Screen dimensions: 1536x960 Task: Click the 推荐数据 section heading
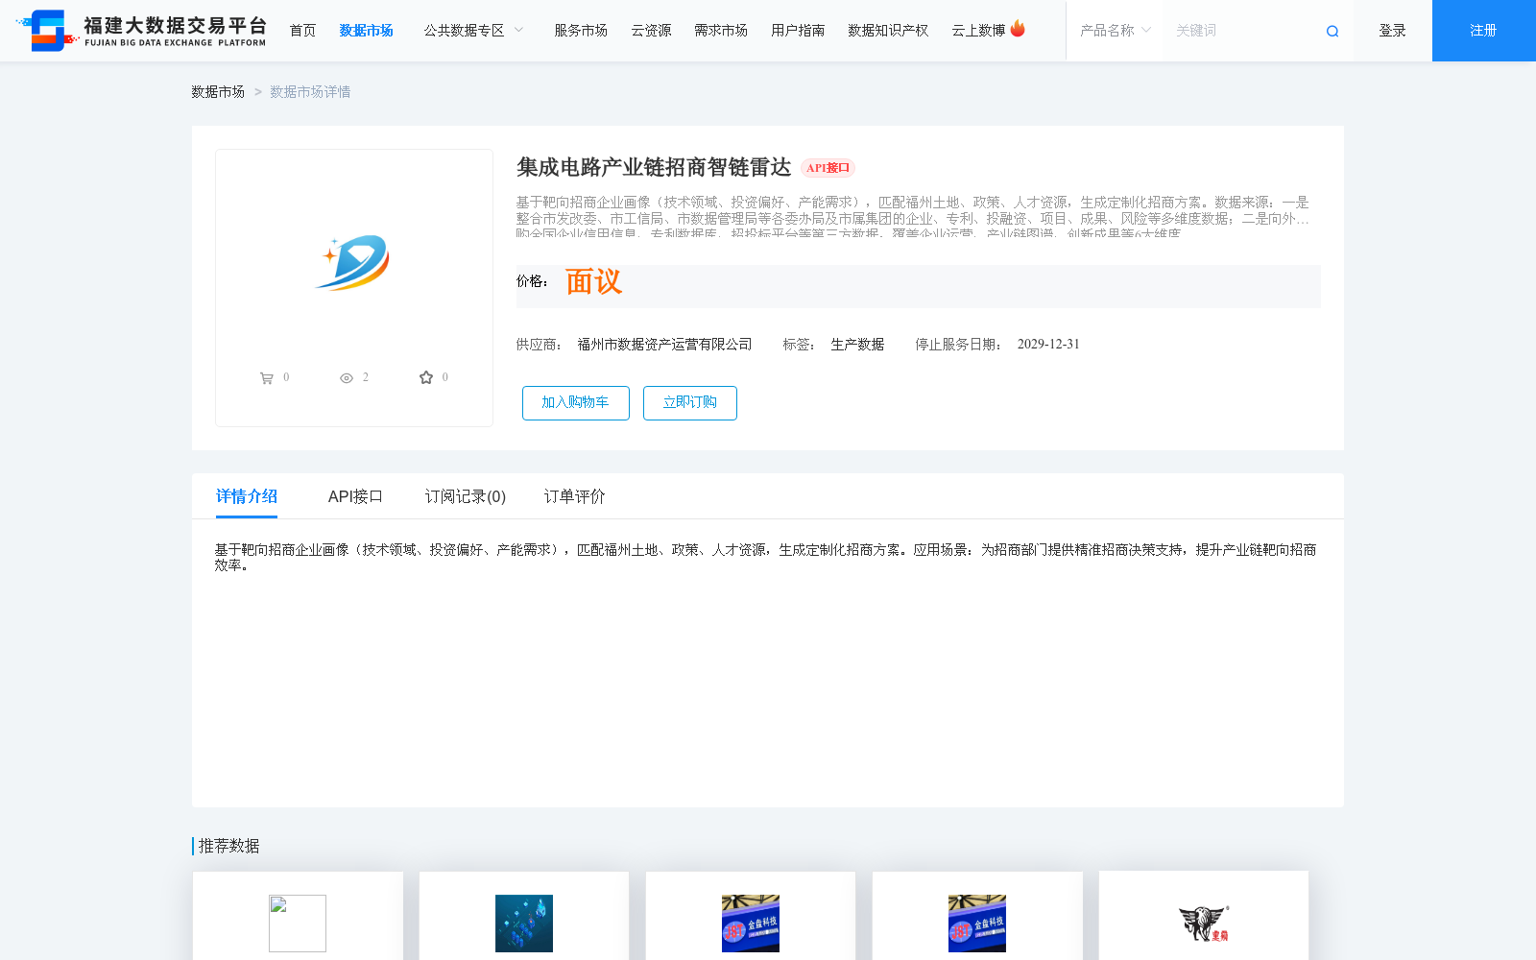[228, 846]
